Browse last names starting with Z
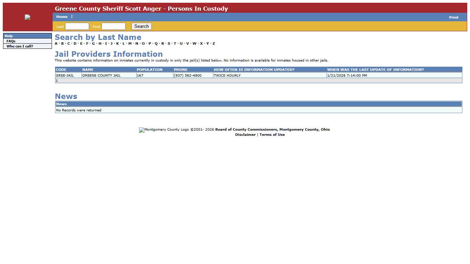Viewport: 470px width, 264px height. point(214,44)
